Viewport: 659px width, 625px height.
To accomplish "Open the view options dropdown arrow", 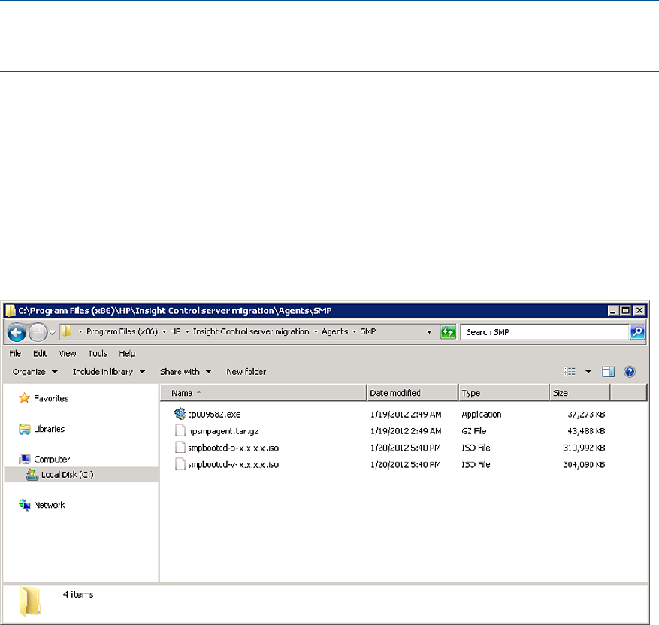I will [588, 372].
